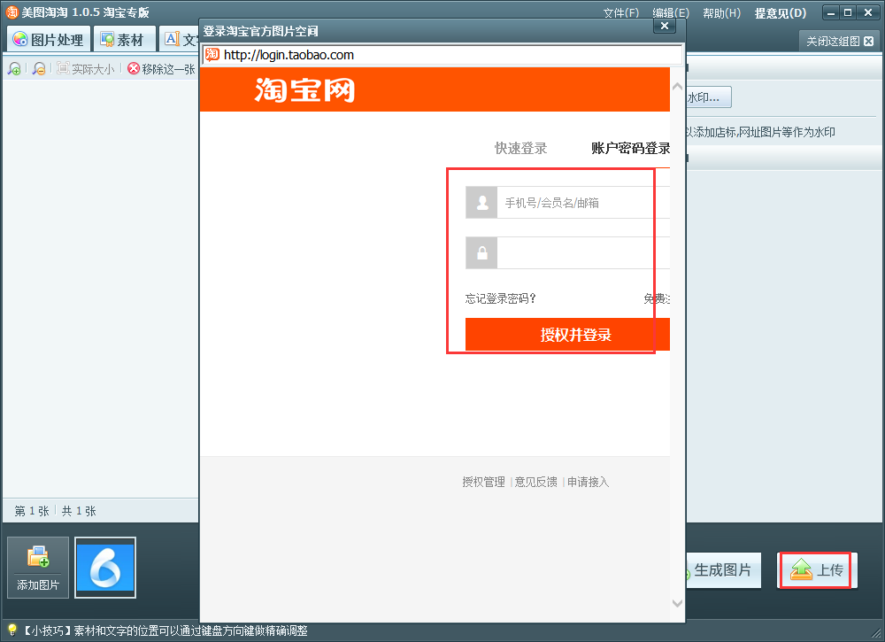Screen dimensions: 885x642
Task: Switch to the 素材 tab
Action: coord(123,39)
